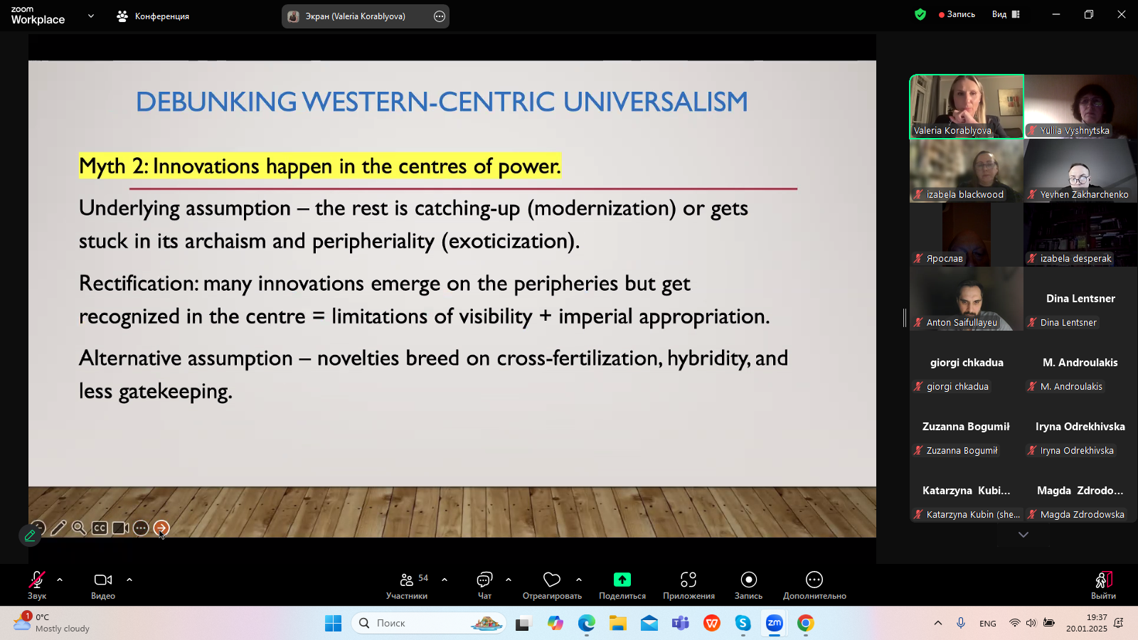Toggle the CC subtitles icon on the slide
Image resolution: width=1138 pixels, height=640 pixels.
point(100,528)
